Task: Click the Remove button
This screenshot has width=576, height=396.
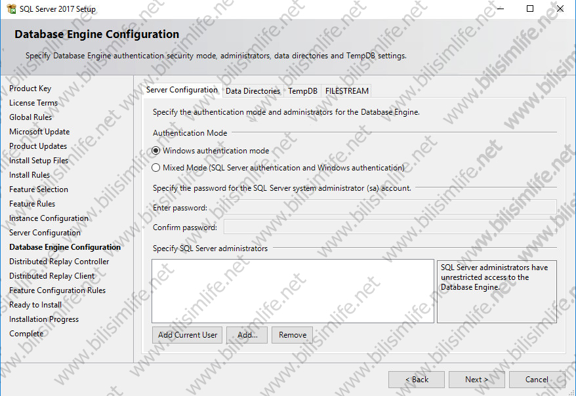Action: [x=293, y=335]
